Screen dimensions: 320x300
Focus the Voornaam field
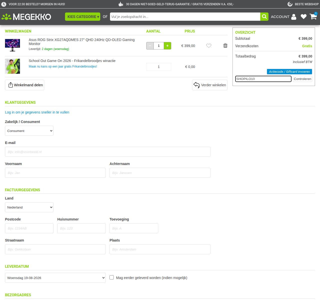tap(55, 173)
